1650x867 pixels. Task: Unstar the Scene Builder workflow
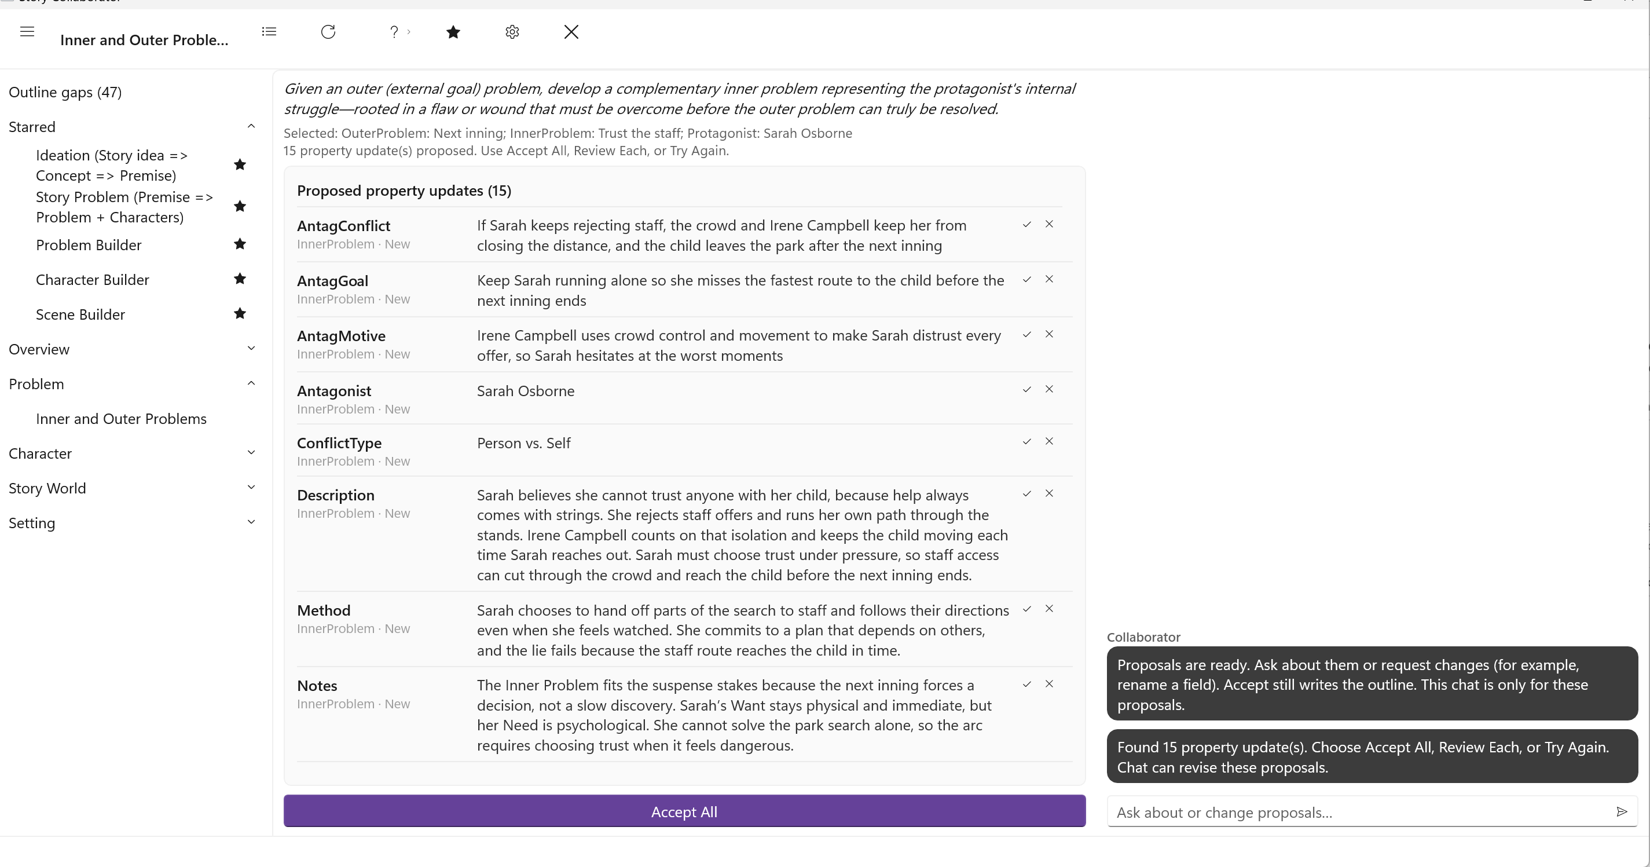(240, 313)
